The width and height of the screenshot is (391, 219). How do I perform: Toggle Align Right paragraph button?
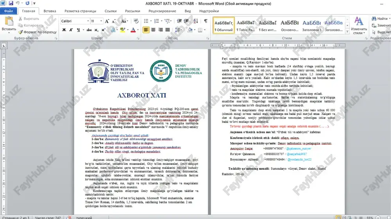pyautogui.click(x=160, y=30)
